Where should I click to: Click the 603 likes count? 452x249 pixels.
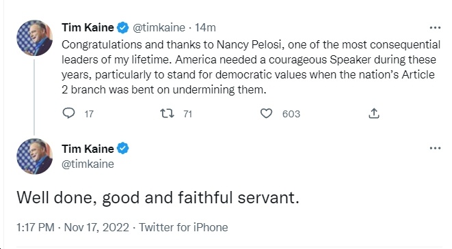coord(291,114)
